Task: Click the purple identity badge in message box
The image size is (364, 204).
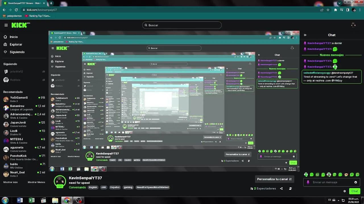Action: click(308, 182)
